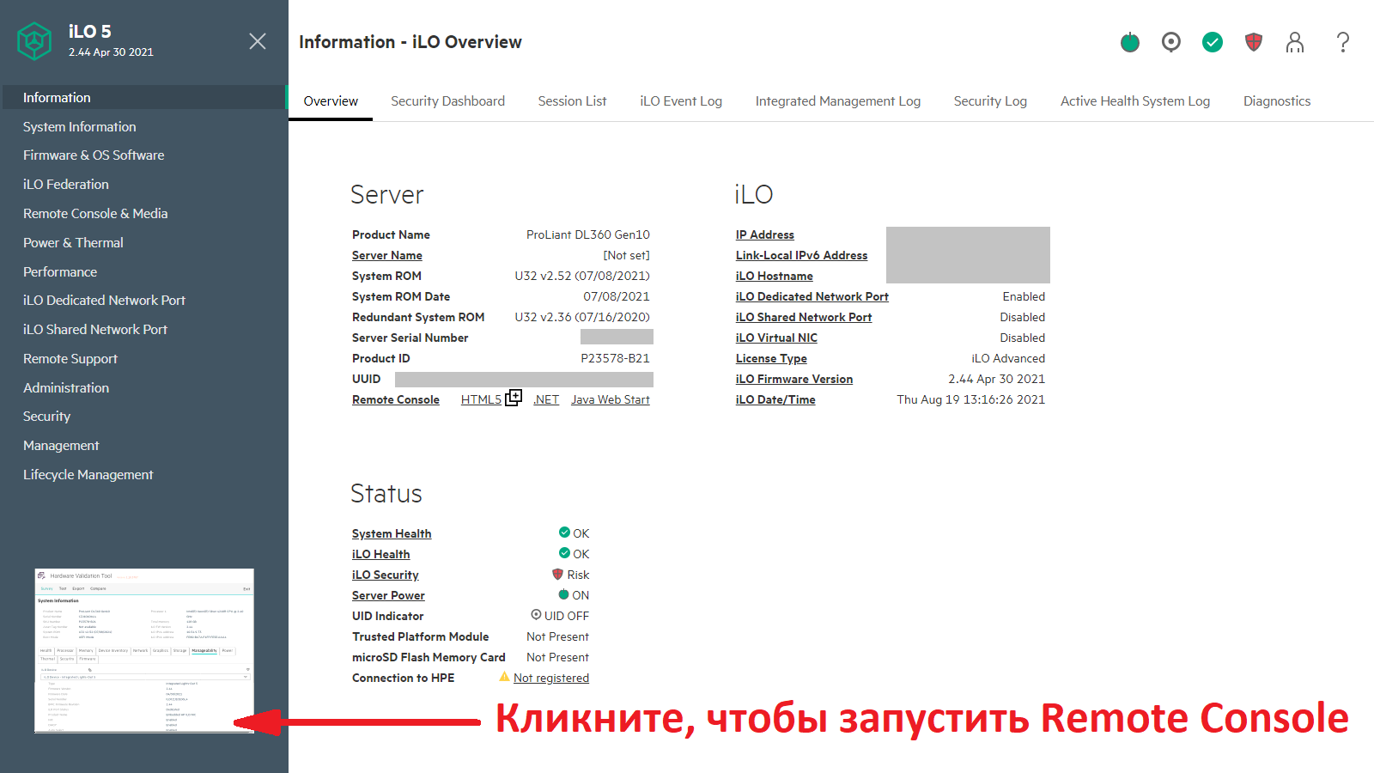Image resolution: width=1374 pixels, height=773 pixels.
Task: Open help via the question mark icon
Action: 1343,42
